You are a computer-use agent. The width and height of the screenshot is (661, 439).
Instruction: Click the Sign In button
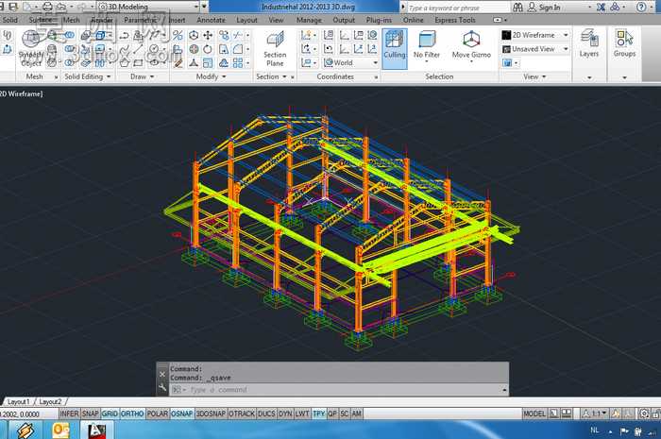(545, 8)
